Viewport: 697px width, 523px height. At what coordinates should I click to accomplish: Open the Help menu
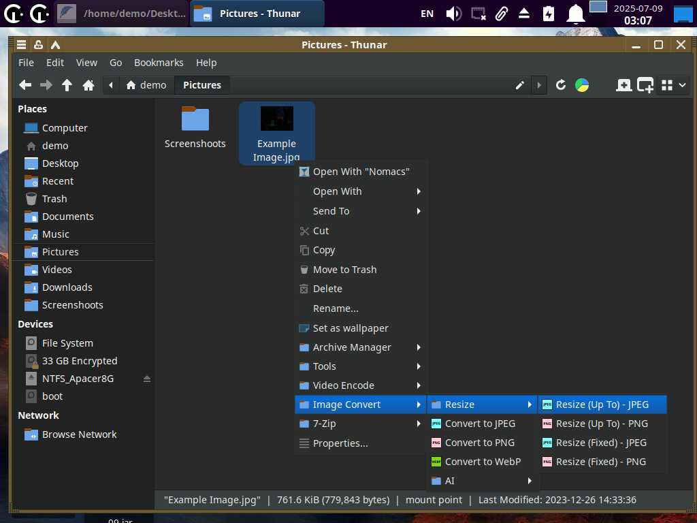pyautogui.click(x=206, y=63)
